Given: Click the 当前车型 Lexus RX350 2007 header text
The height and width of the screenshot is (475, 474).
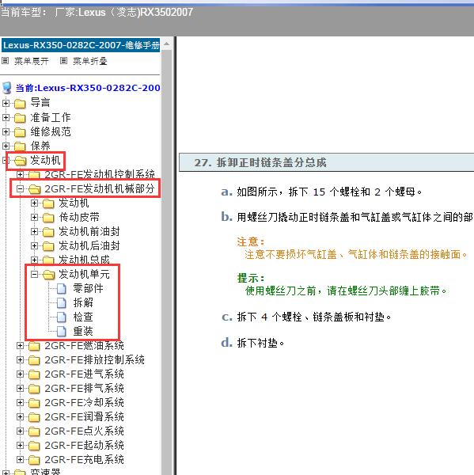Looking at the screenshot, I should (97, 13).
